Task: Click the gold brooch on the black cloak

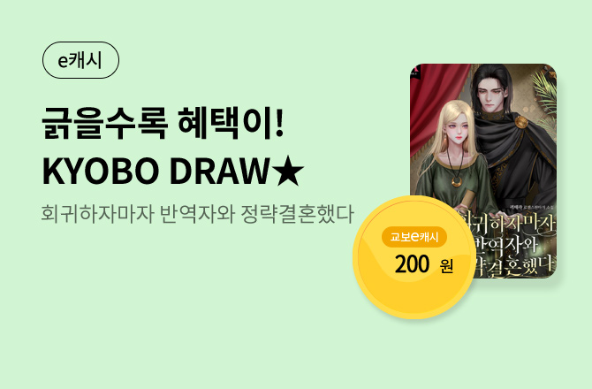Action: pos(521,122)
